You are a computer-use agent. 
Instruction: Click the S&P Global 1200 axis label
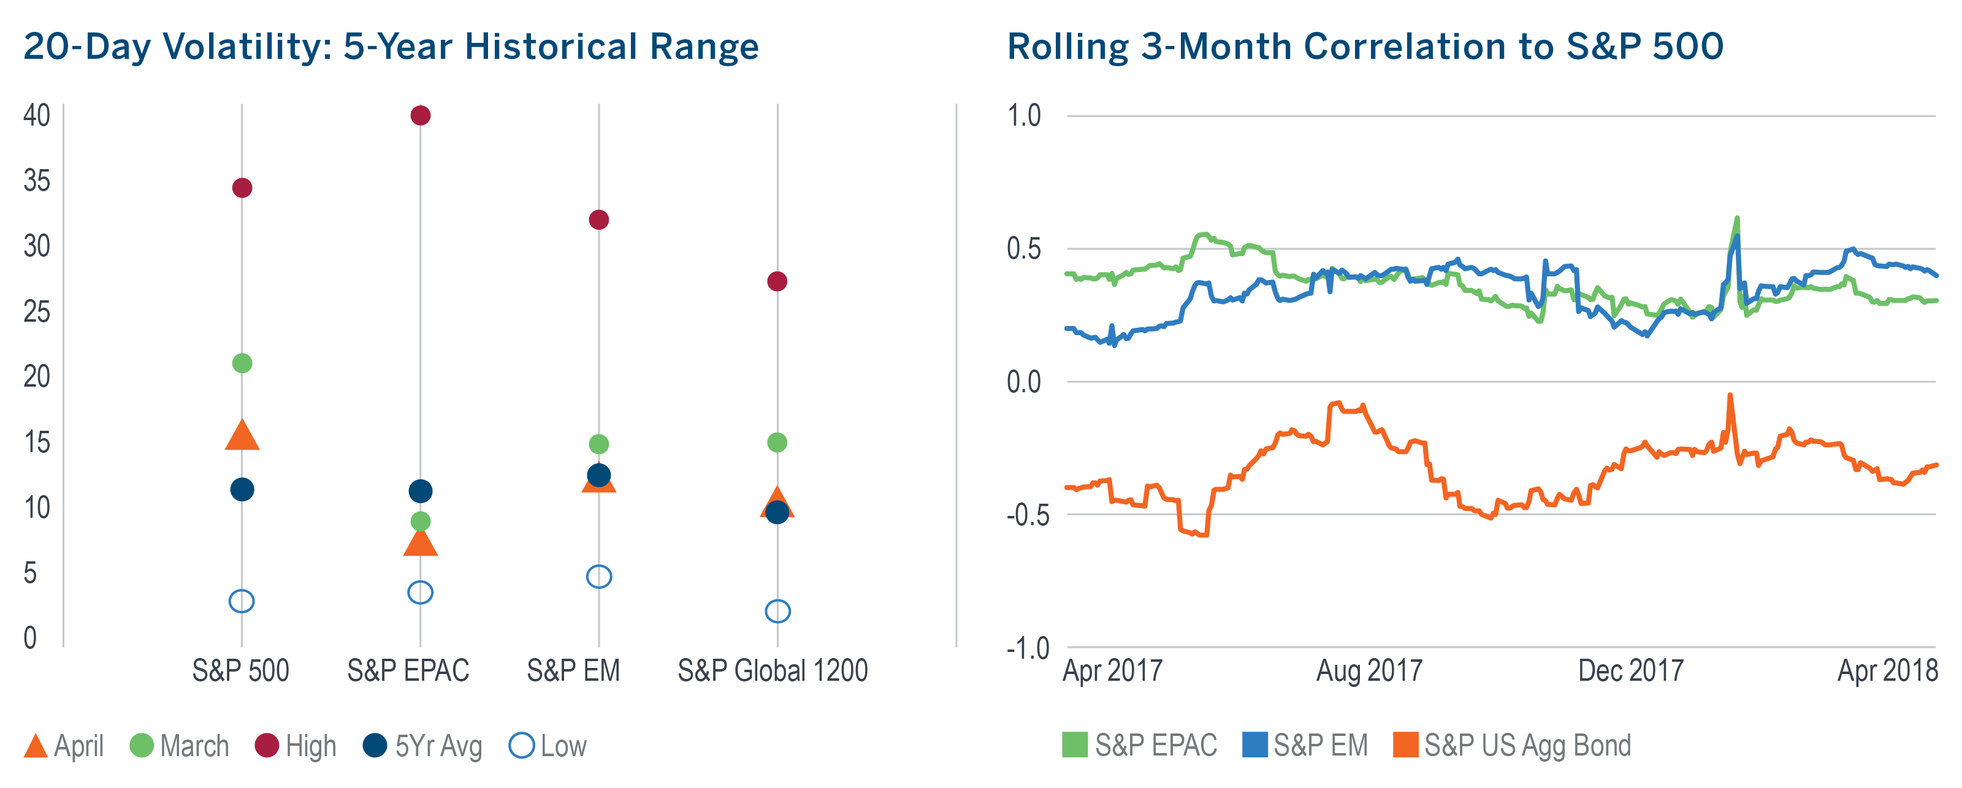[x=773, y=671]
